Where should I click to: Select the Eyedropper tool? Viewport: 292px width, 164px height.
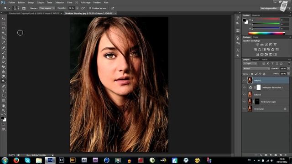click(x=3, y=43)
